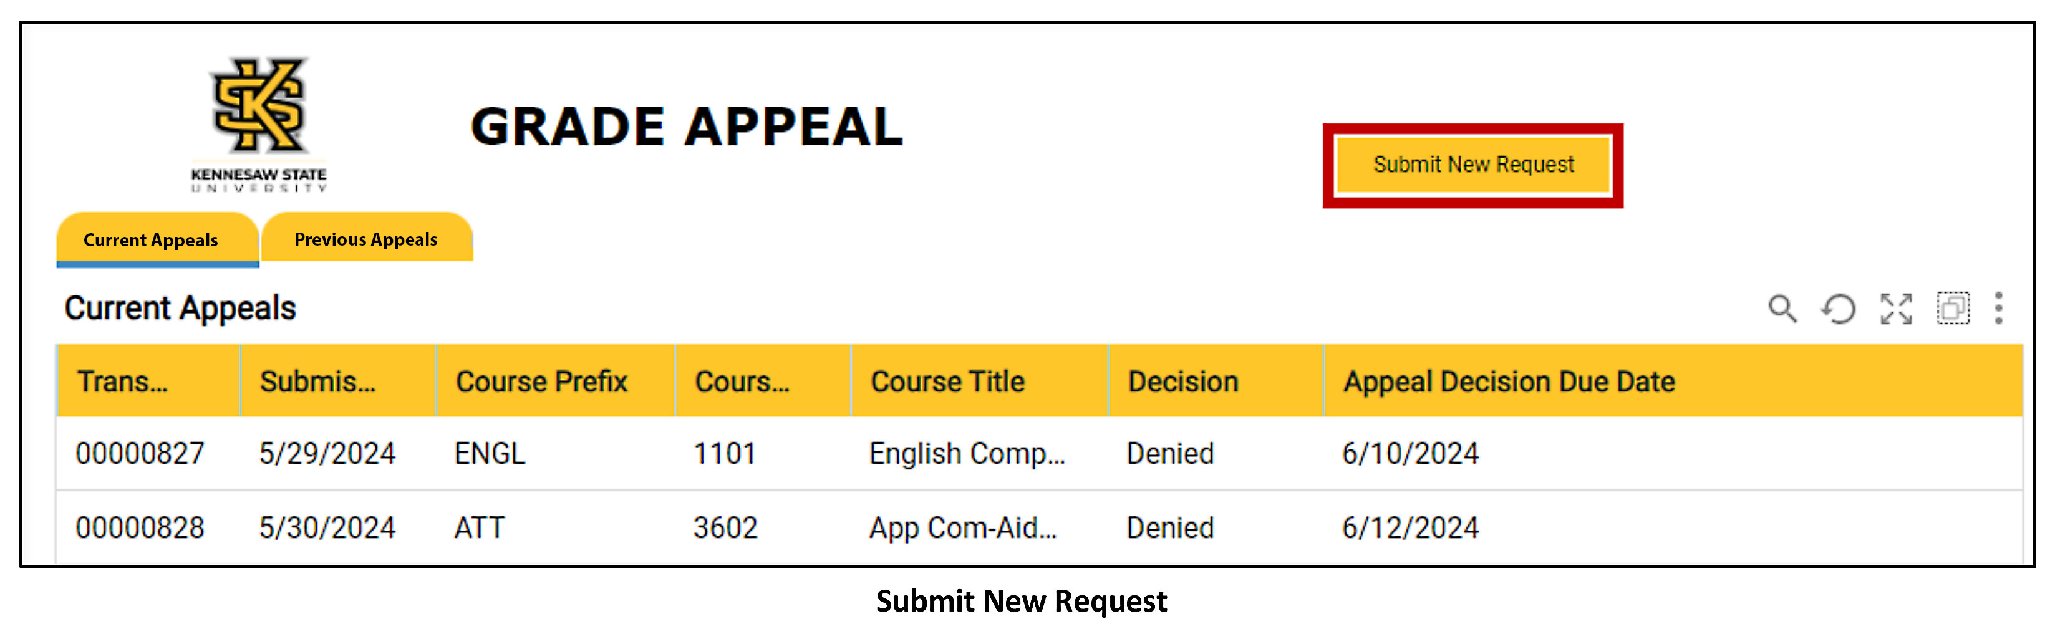Select the App Com-Aid... course title cell
Viewport: 2055px width, 634px height.
963,528
